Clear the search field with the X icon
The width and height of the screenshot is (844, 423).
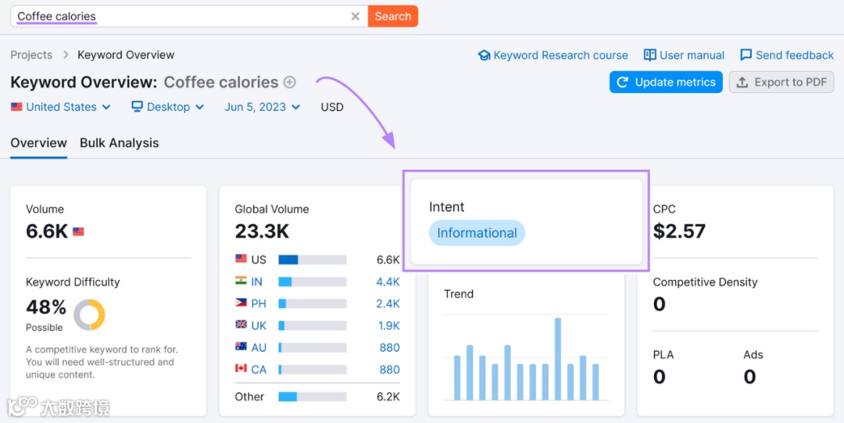click(356, 16)
